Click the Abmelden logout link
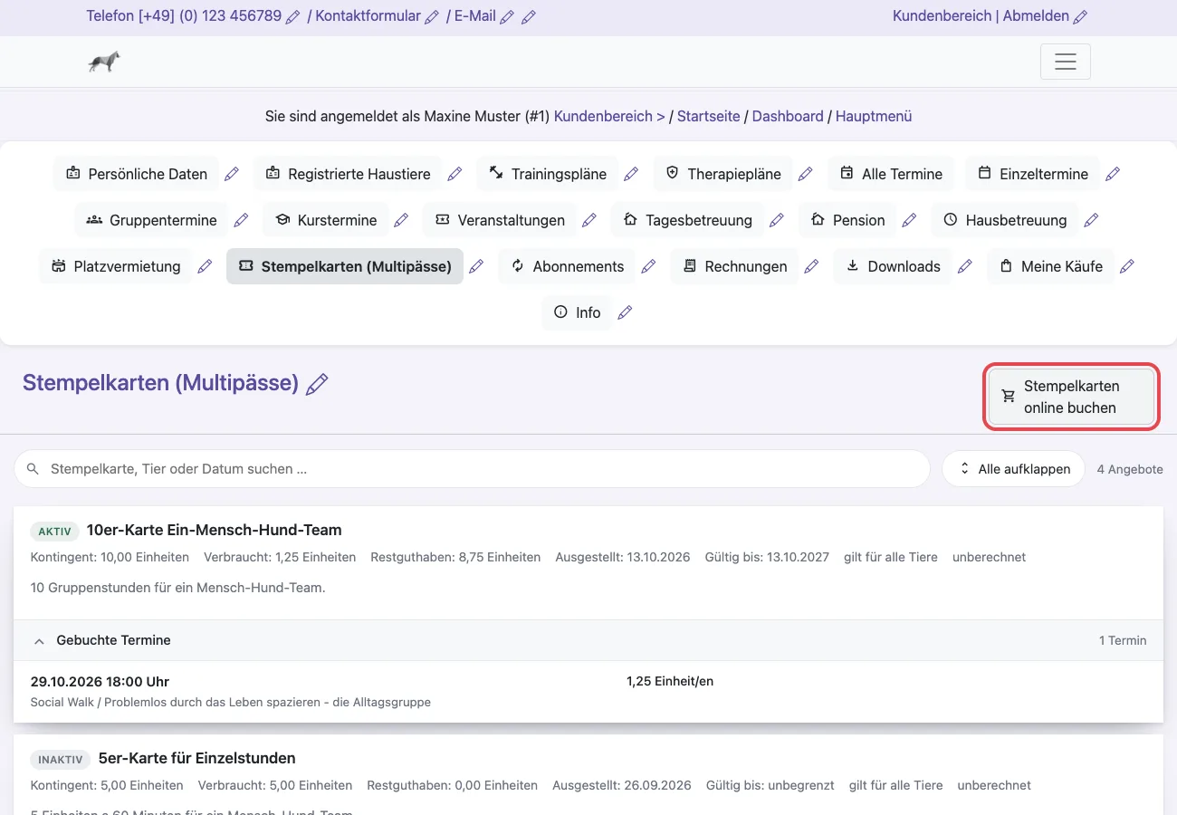Viewport: 1177px width, 815px height. (1036, 15)
